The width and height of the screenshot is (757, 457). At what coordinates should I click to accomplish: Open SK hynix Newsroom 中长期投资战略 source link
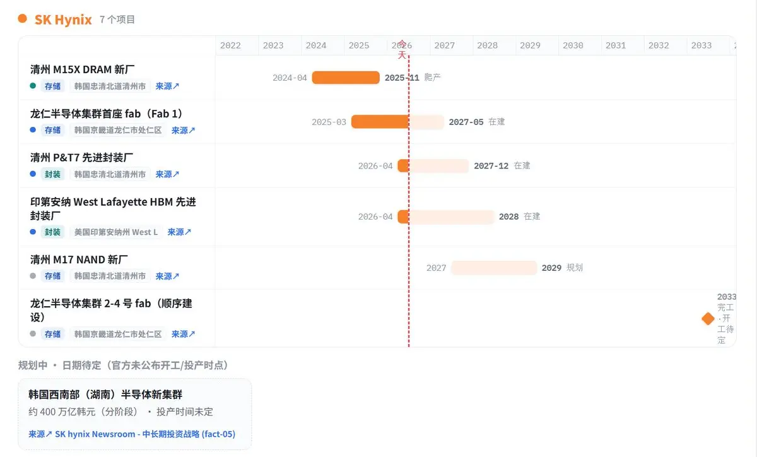pyautogui.click(x=132, y=434)
